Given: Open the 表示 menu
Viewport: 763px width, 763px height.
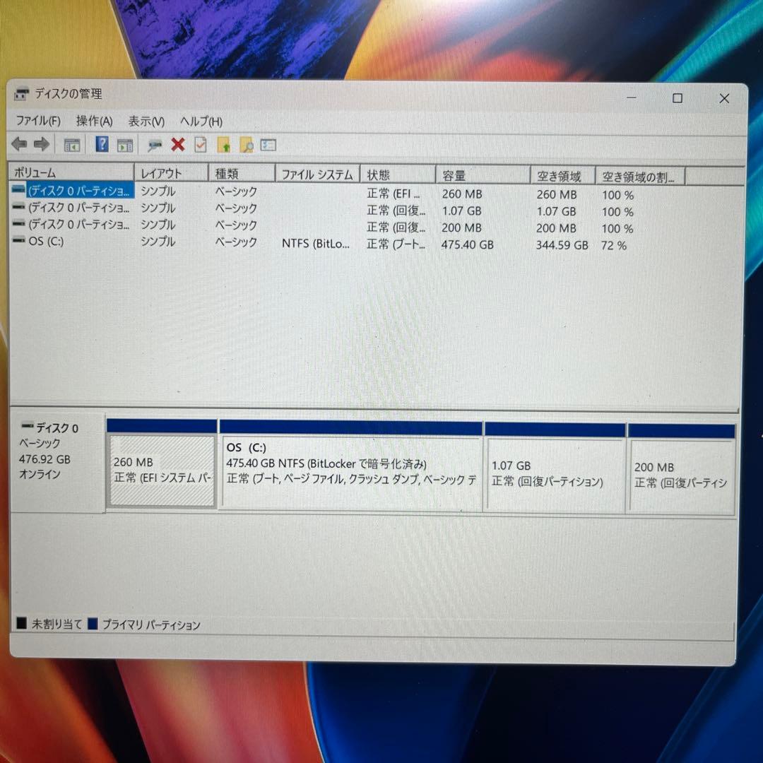Looking at the screenshot, I should (x=146, y=122).
